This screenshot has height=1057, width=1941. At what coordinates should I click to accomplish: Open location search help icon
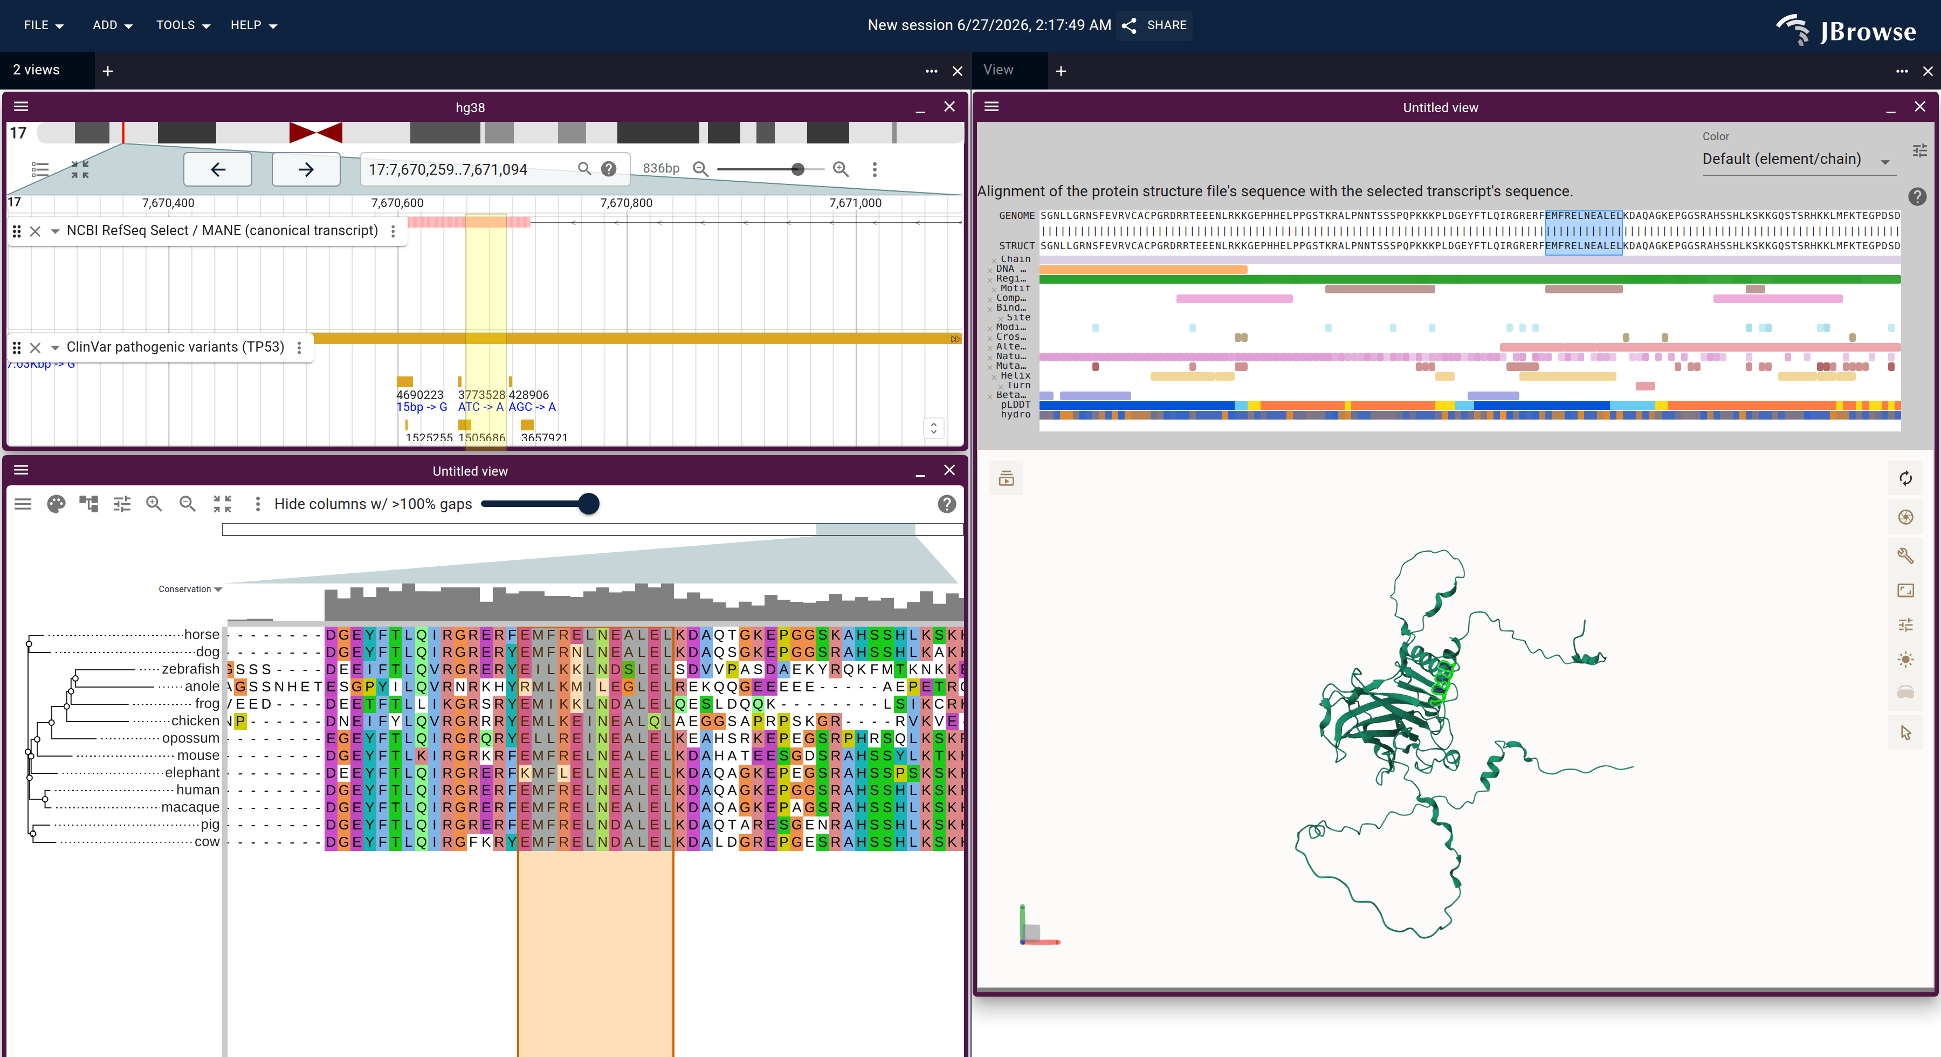pos(609,169)
